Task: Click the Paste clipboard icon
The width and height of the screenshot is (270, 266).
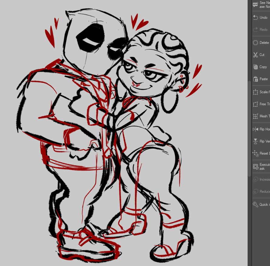Action: coord(255,79)
